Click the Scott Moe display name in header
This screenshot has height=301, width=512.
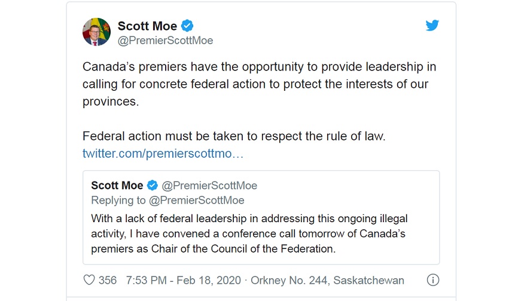coord(147,26)
